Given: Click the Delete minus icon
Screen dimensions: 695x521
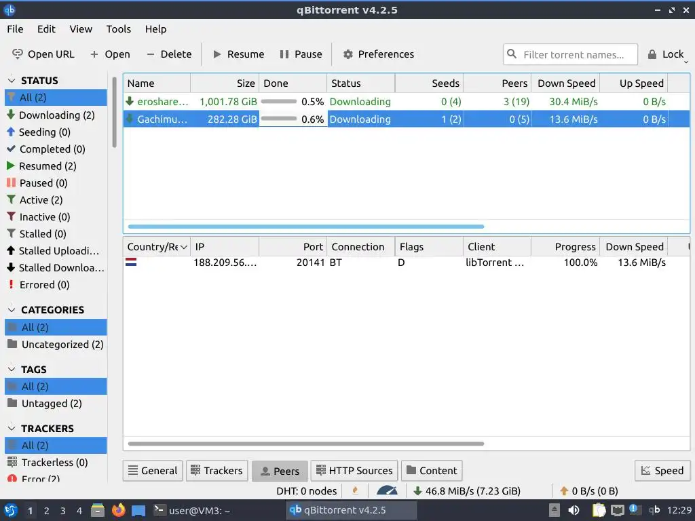Looking at the screenshot, I should [x=151, y=54].
